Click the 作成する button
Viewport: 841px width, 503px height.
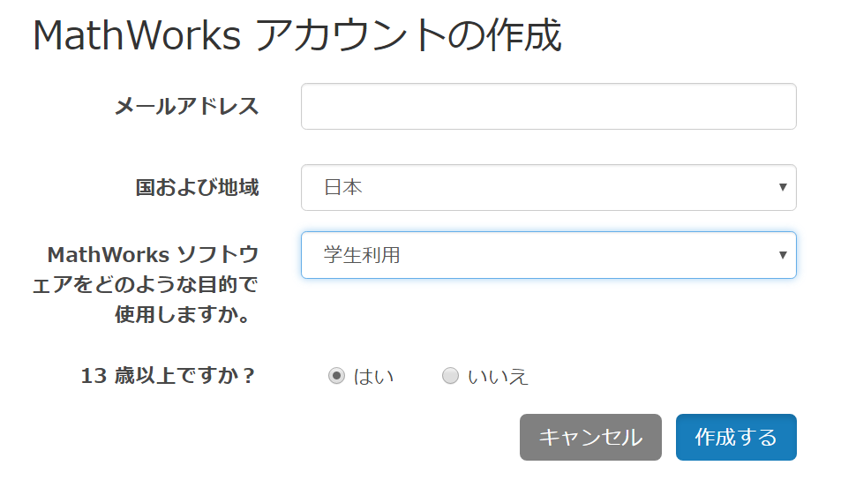(x=736, y=437)
